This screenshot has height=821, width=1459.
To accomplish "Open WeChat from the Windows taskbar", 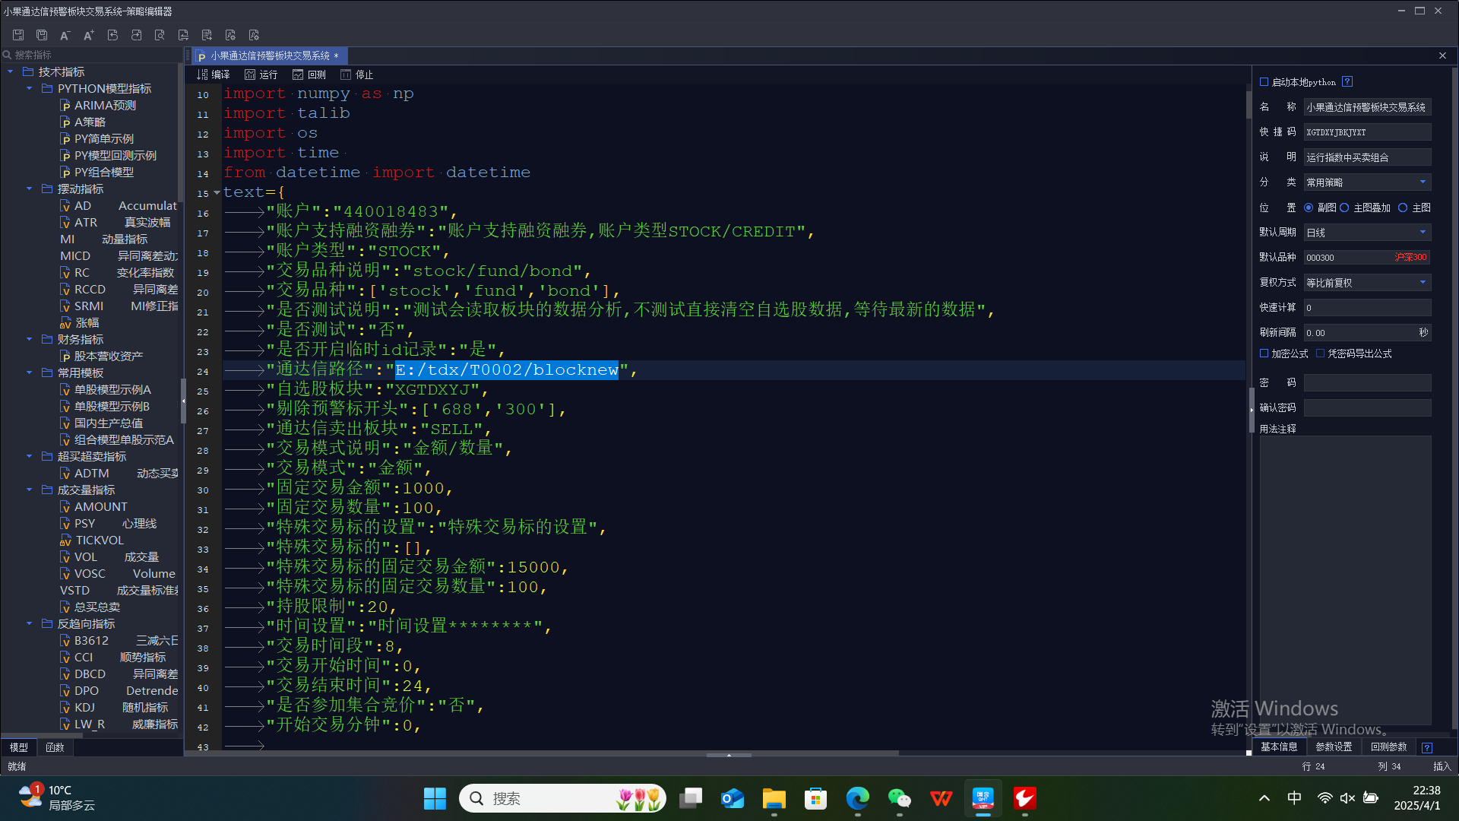I will click(899, 799).
